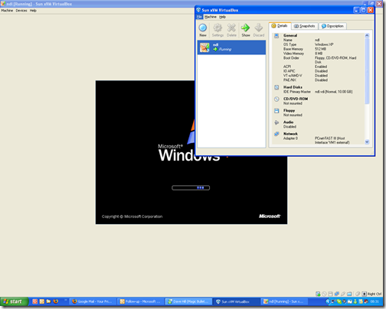Click the Discard toolbar icon

click(259, 28)
